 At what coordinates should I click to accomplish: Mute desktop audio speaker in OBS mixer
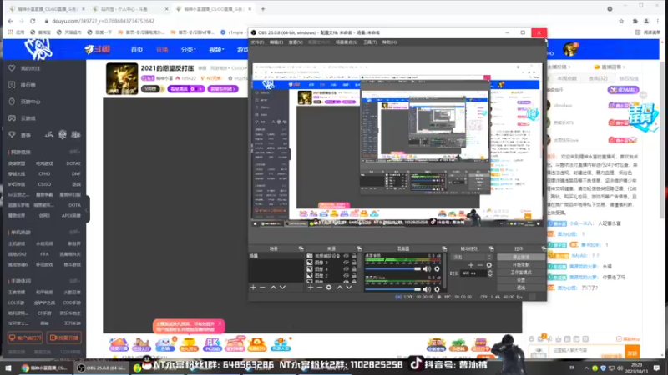427,268
